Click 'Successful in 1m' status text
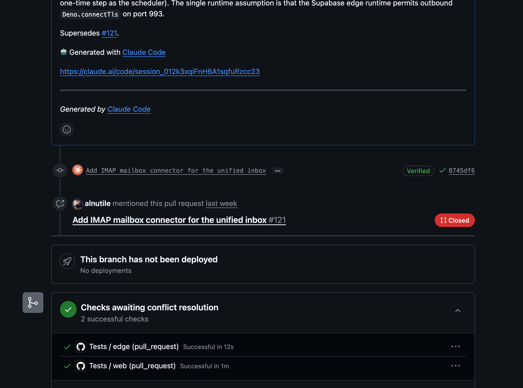The width and height of the screenshot is (523, 388). coord(205,366)
